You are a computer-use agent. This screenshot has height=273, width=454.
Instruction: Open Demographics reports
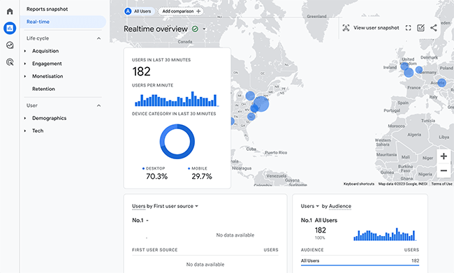(x=49, y=118)
